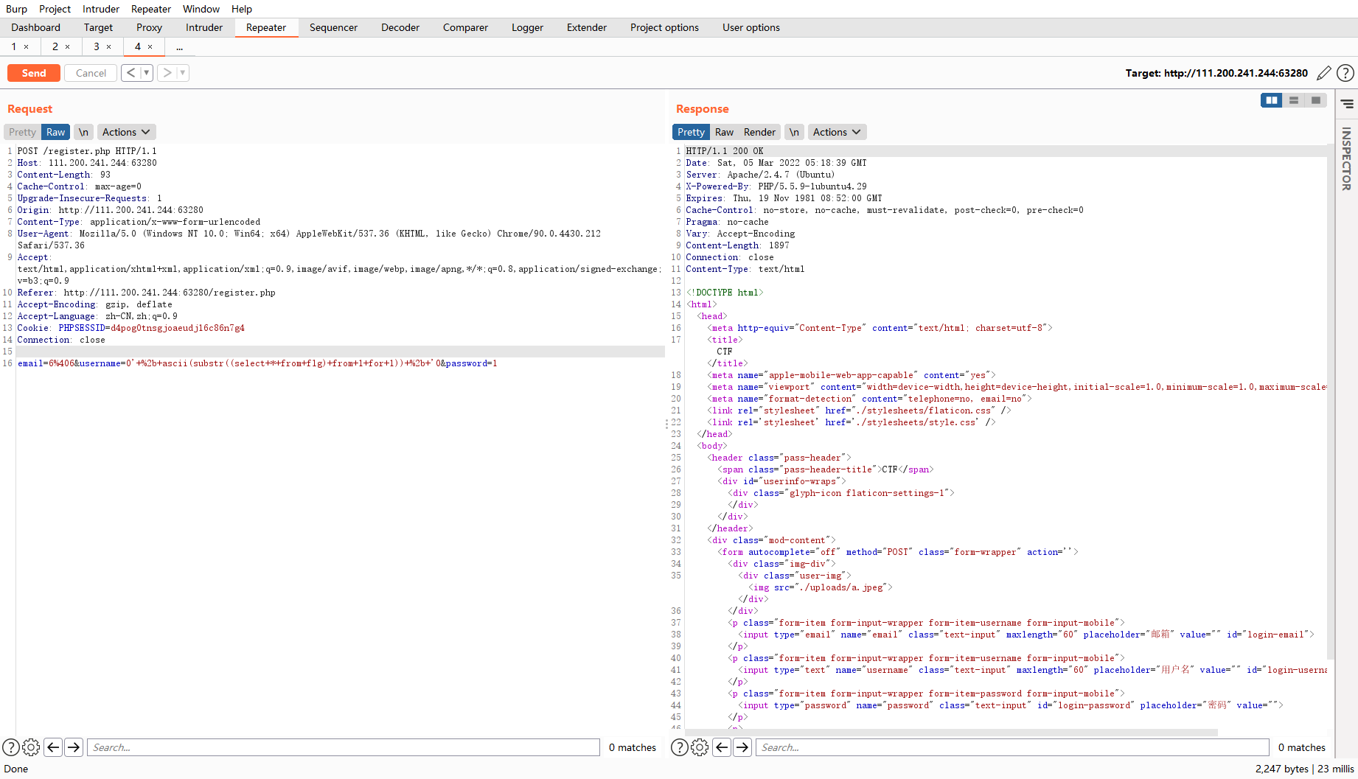
Task: Open the Repeater menu in menu bar
Action: coord(151,9)
